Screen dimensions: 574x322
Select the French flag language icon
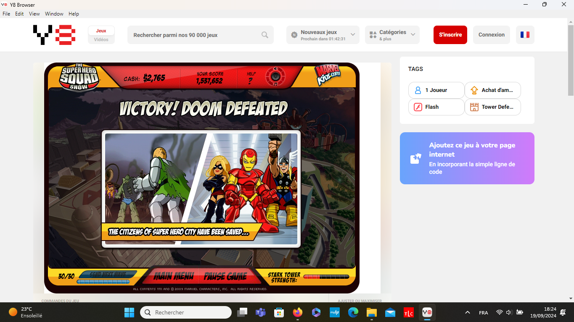pyautogui.click(x=525, y=35)
